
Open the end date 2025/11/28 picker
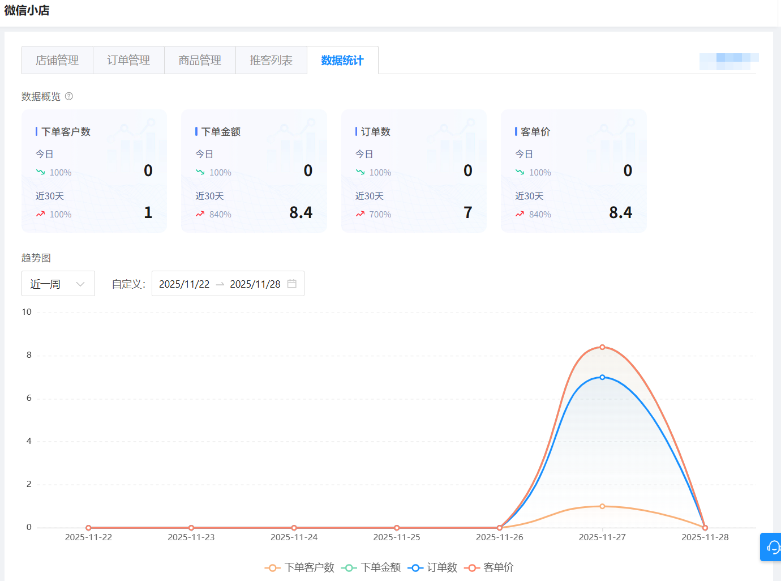[255, 284]
